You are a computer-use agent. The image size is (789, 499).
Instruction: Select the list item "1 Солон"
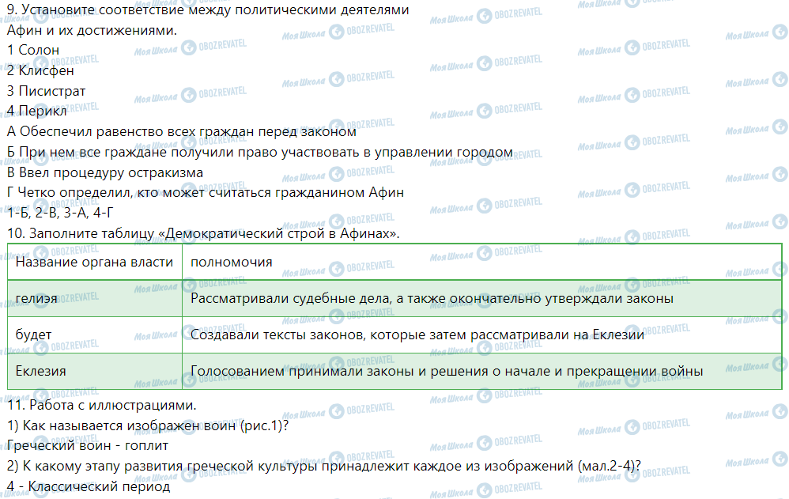[x=32, y=50]
